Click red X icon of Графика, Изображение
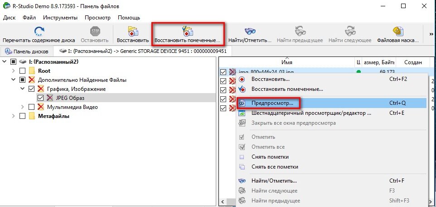This screenshot has height=207, width=436. coord(41,89)
